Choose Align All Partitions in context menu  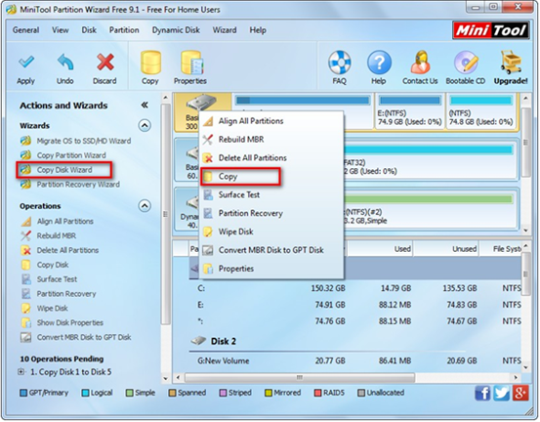271,121
